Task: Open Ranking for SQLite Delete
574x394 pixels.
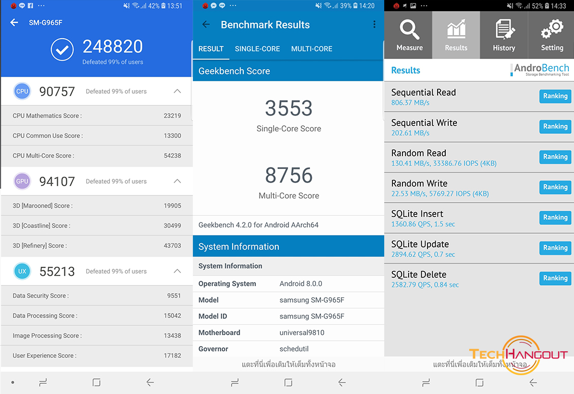Action: pos(555,278)
